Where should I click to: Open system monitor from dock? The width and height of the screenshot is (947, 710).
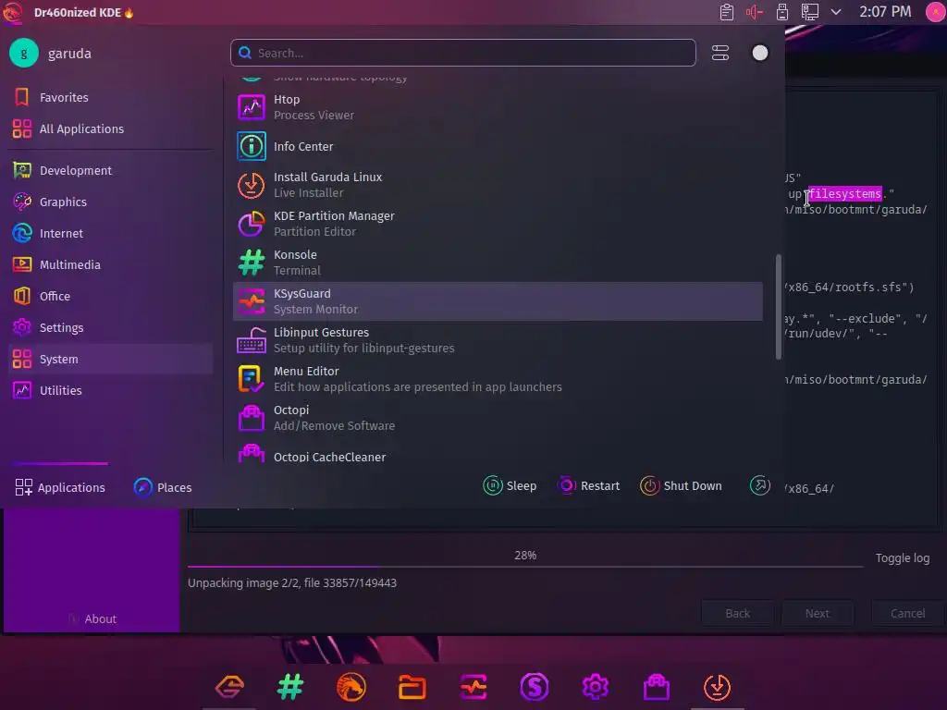point(473,687)
